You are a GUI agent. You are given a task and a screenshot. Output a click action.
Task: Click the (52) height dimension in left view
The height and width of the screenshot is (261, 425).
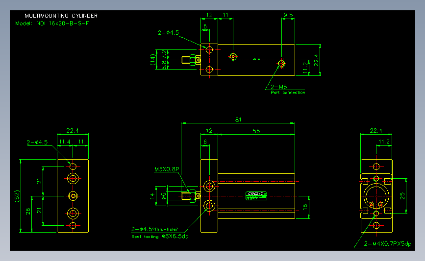[17, 196]
